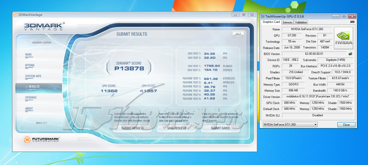
Task: Minimize the GPU-Z window
Action: pyautogui.click(x=336, y=17)
